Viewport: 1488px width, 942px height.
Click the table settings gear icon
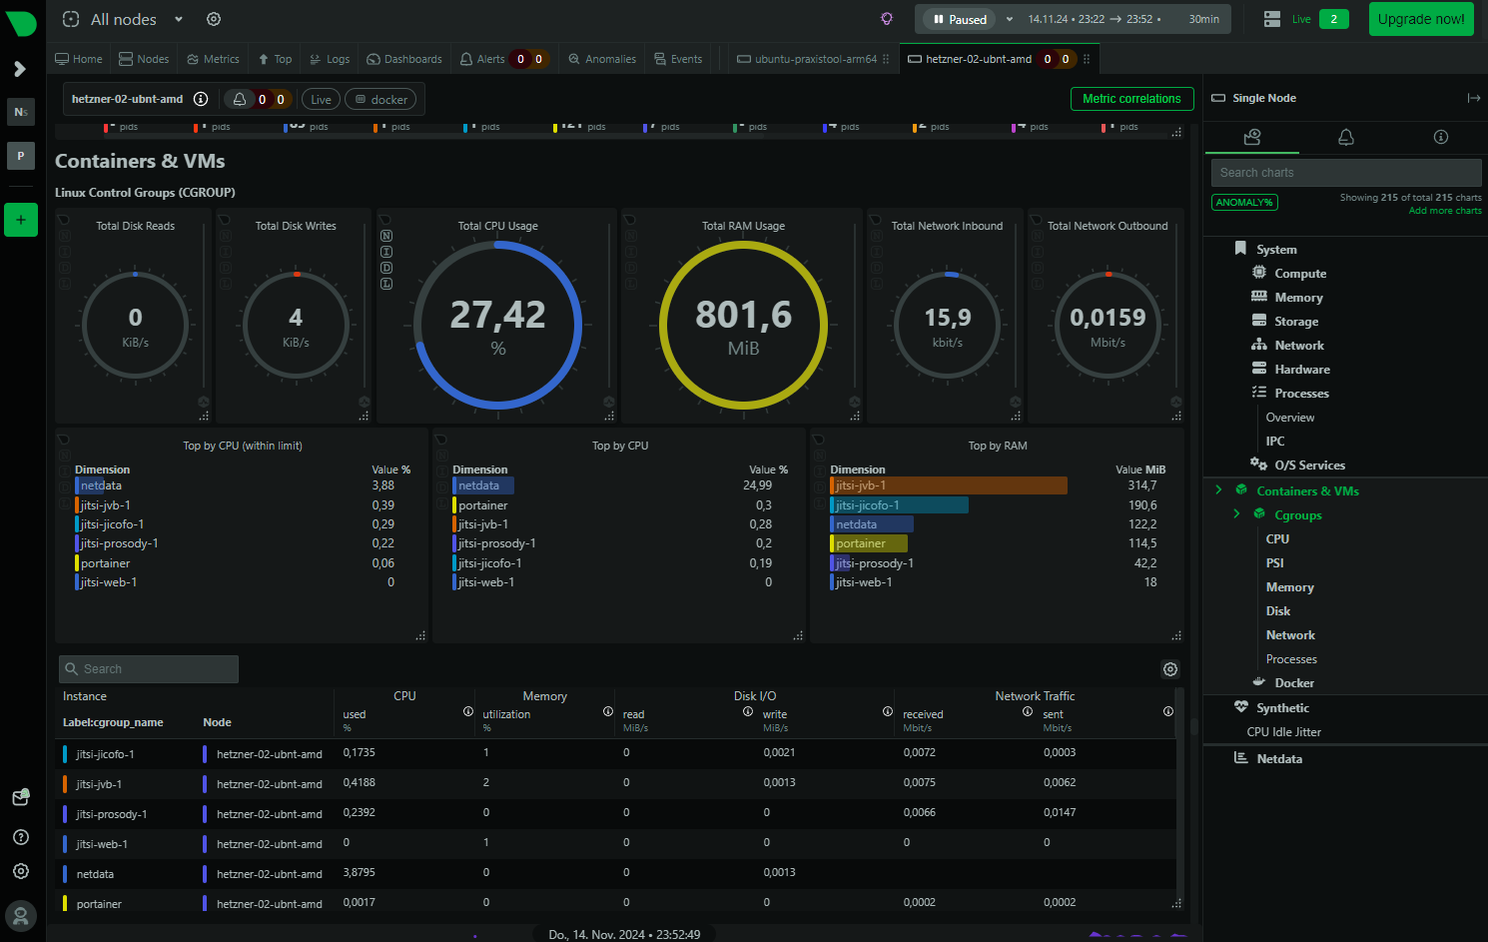pyautogui.click(x=1170, y=669)
